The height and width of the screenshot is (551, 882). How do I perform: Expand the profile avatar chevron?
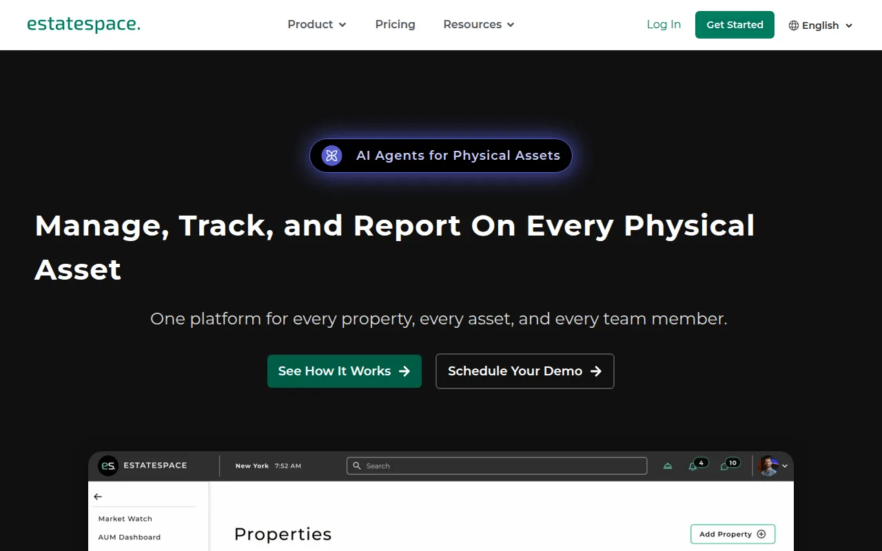click(x=785, y=466)
